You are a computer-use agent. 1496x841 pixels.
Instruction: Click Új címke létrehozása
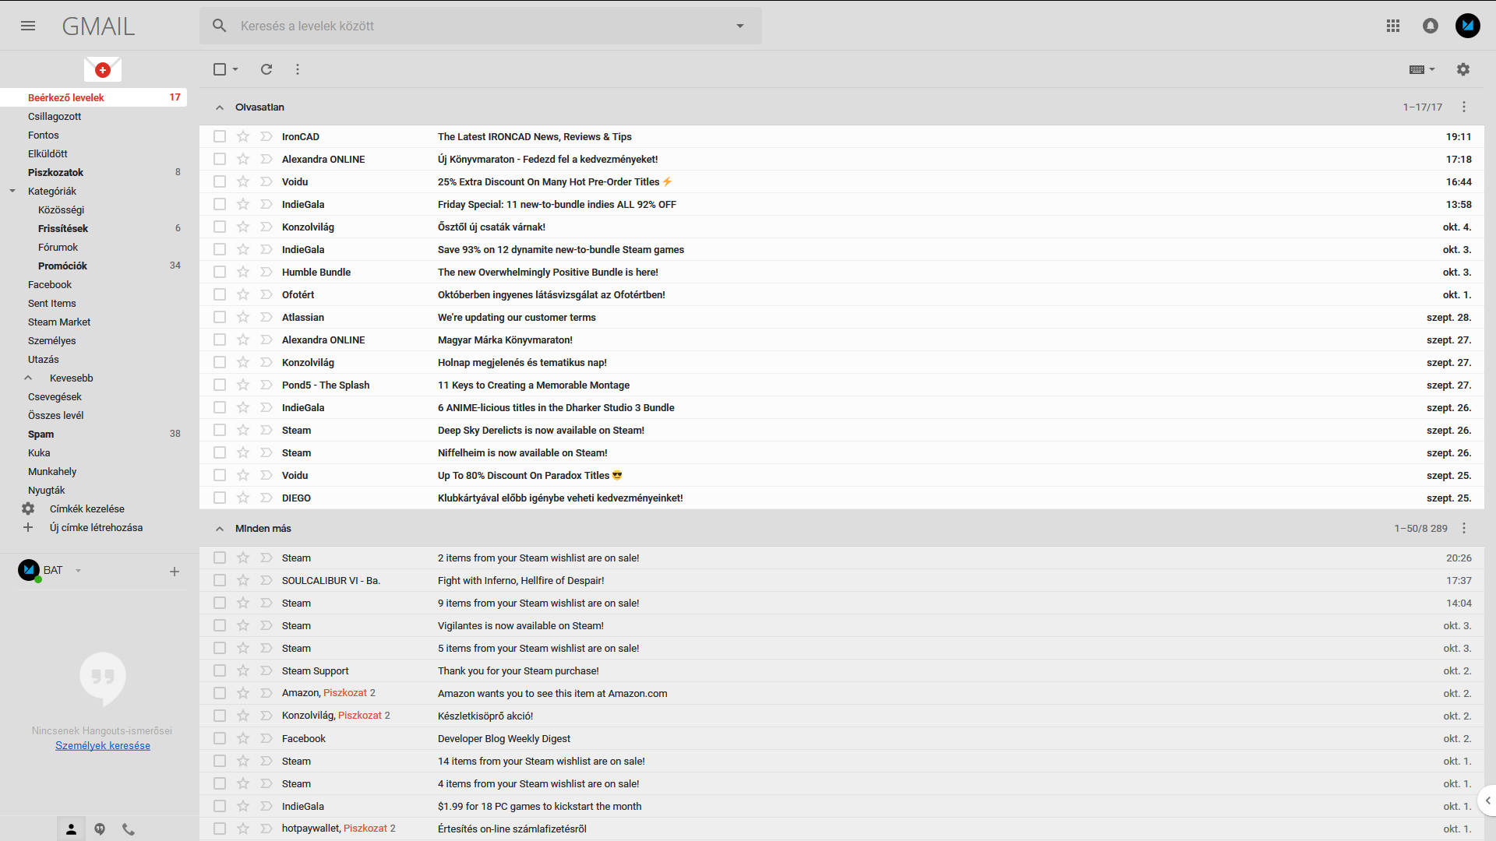[96, 527]
